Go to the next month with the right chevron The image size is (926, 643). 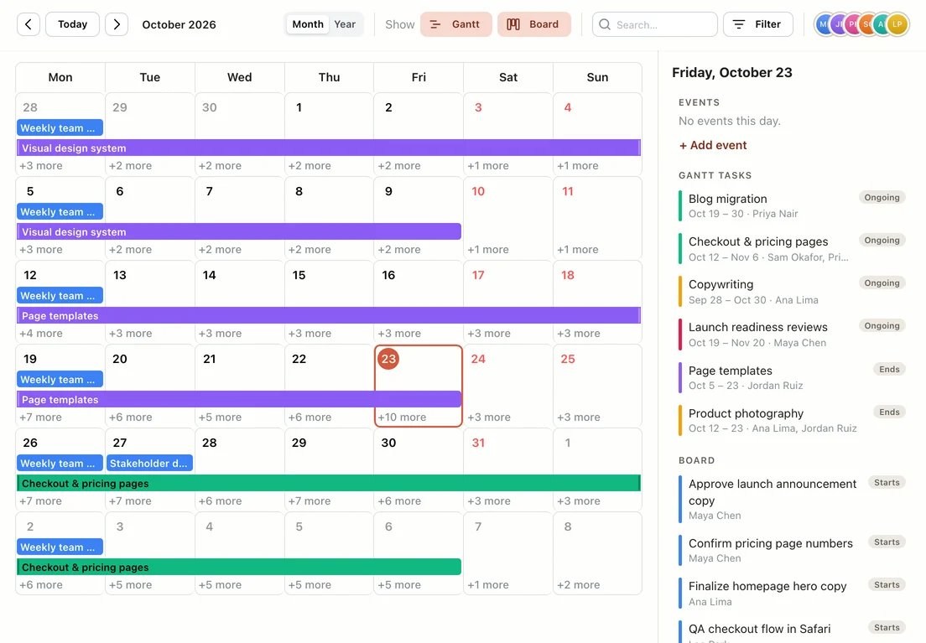pos(117,24)
